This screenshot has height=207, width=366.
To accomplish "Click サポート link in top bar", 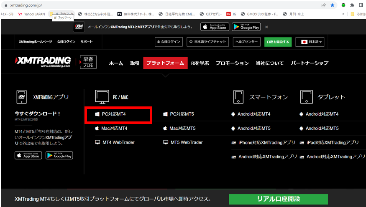I will [87, 42].
